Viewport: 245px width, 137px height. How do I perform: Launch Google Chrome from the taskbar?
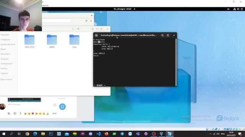(27, 134)
